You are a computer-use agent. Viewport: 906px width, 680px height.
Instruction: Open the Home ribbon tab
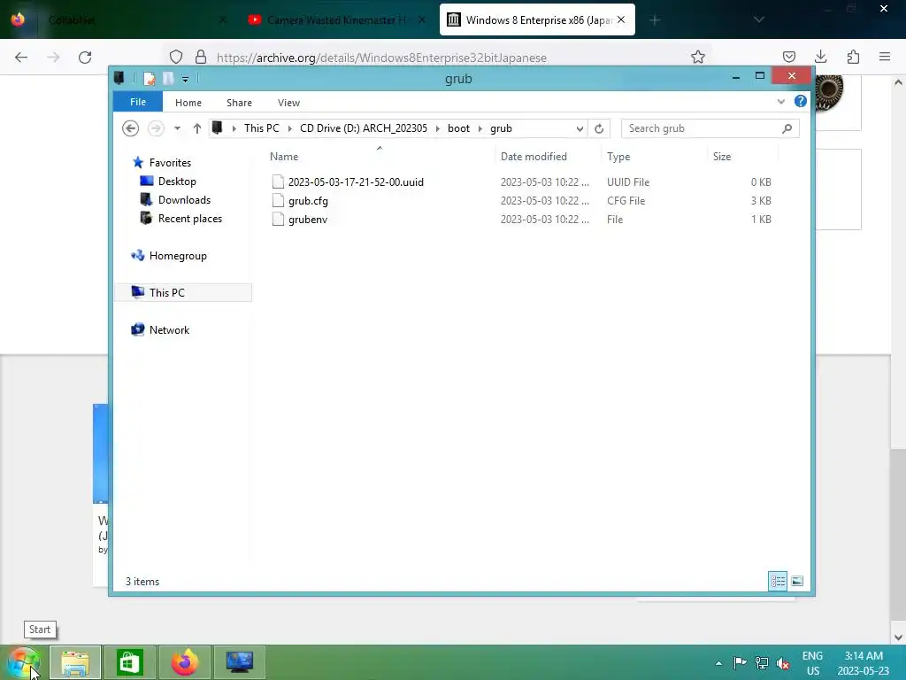(x=188, y=103)
